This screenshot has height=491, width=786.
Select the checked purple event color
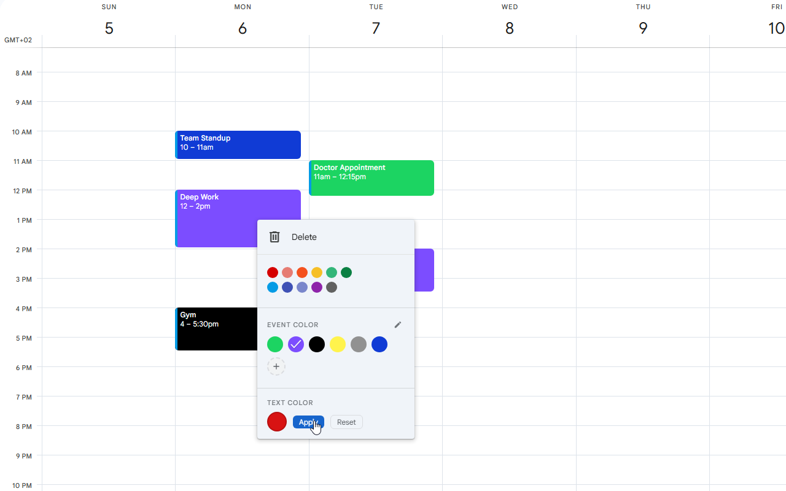coord(296,344)
